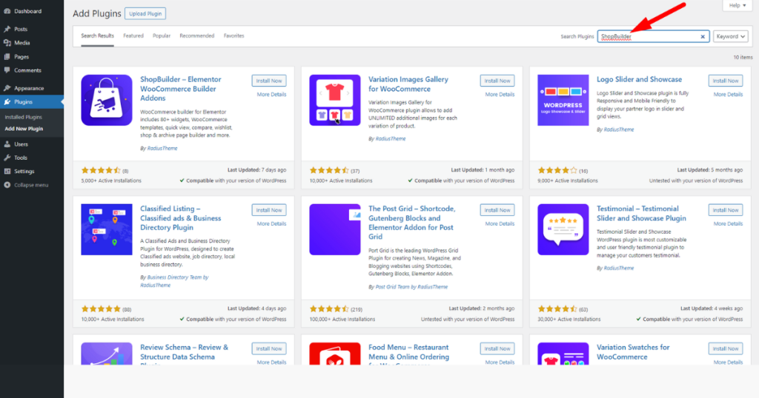Click the Settings icon in sidebar

pyautogui.click(x=7, y=171)
